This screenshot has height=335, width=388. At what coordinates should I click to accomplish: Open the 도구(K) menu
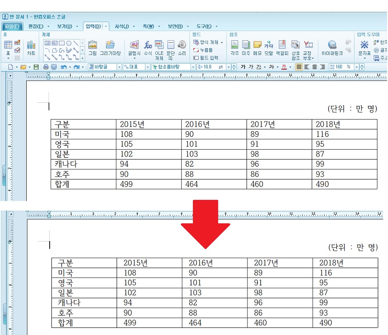[204, 27]
